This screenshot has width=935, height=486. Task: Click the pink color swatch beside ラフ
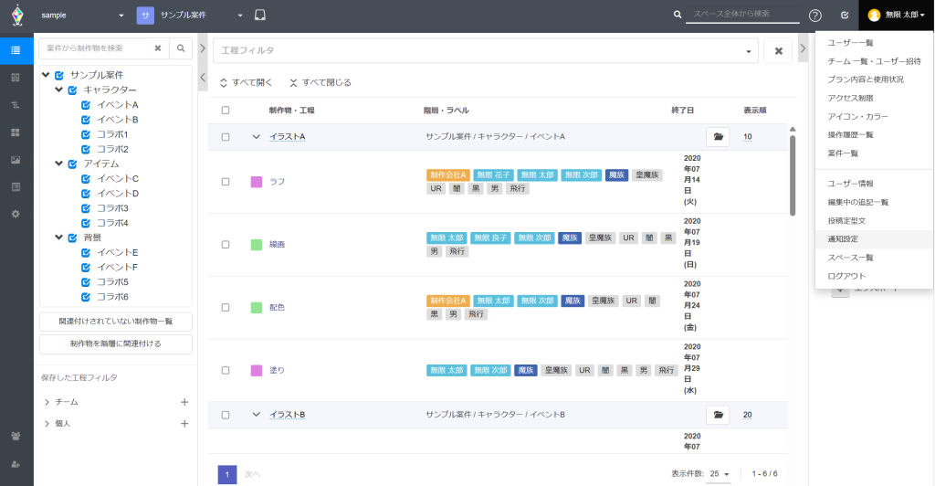257,182
